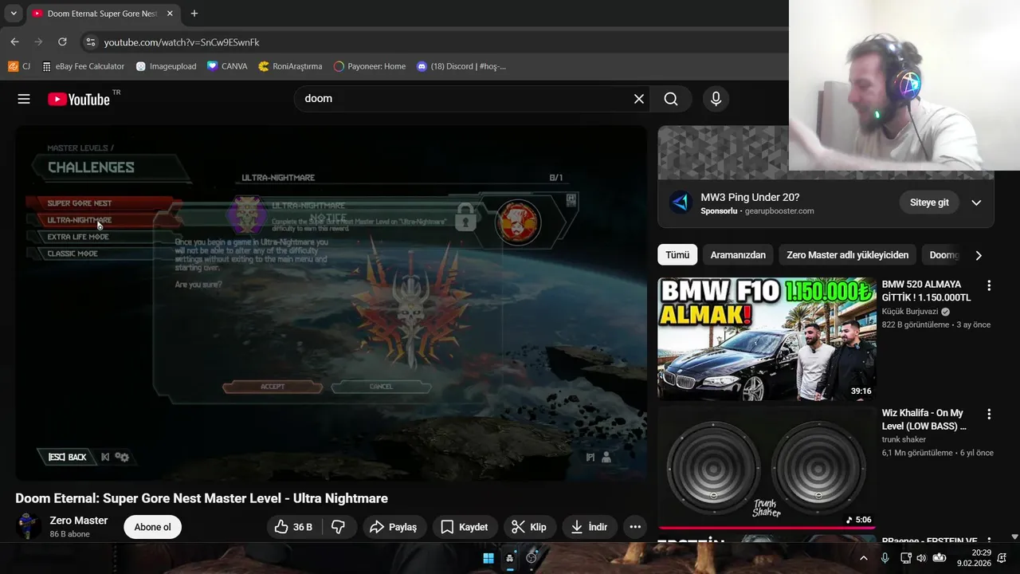Expand the MW3 ad dropdown chevron

click(976, 202)
